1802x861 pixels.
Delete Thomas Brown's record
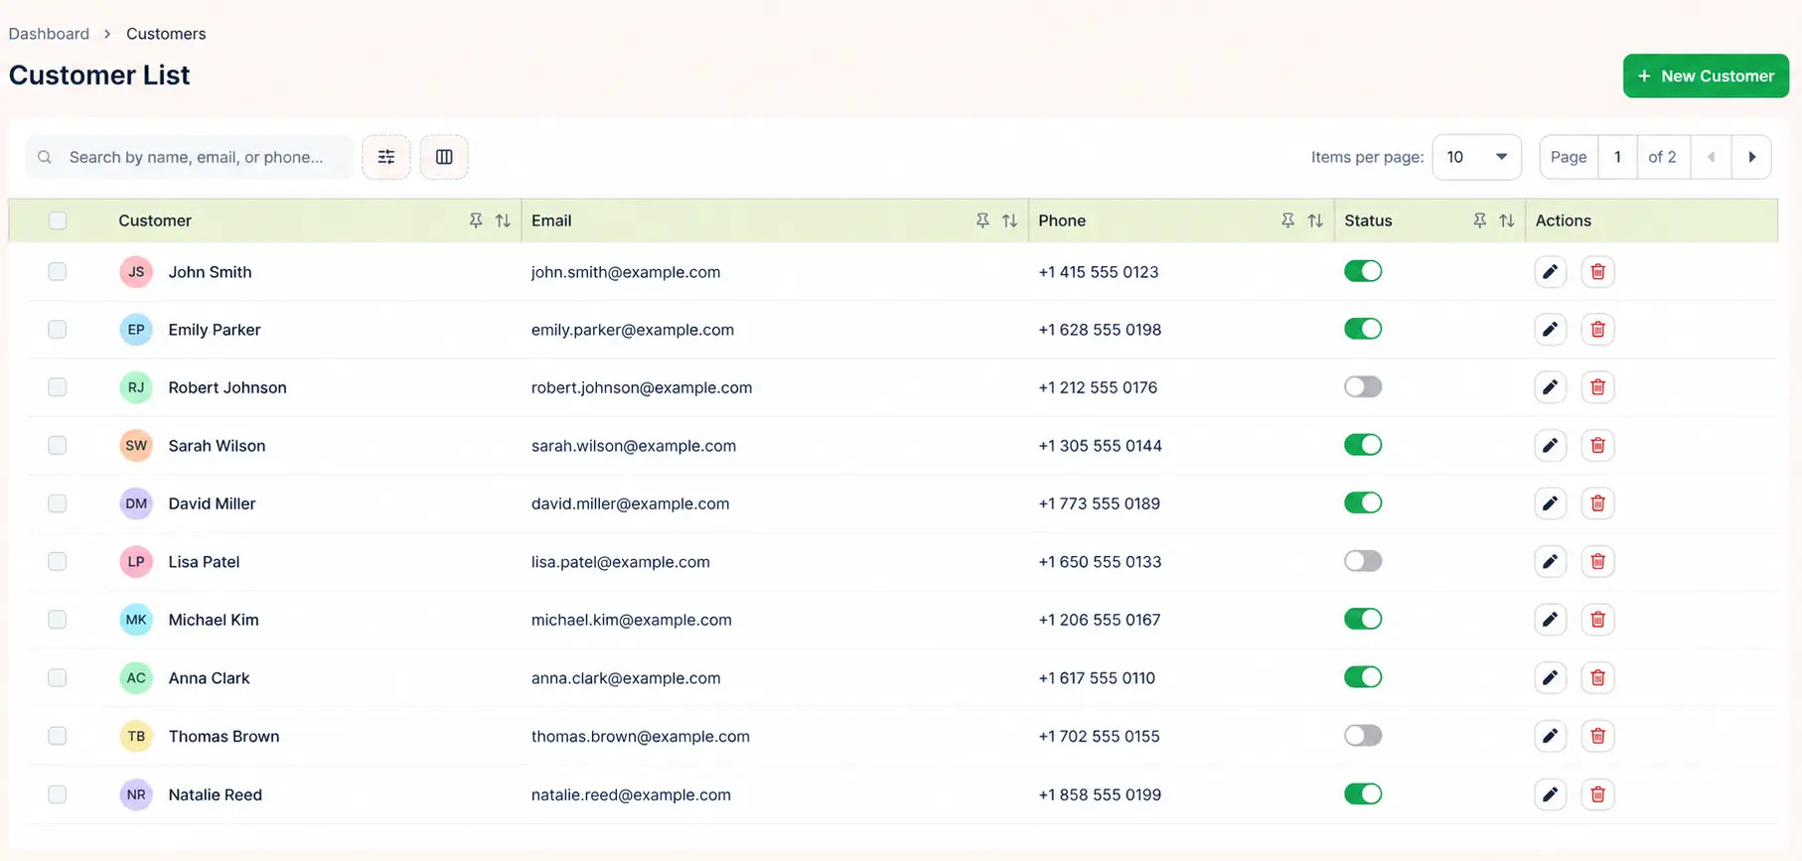[x=1597, y=736]
